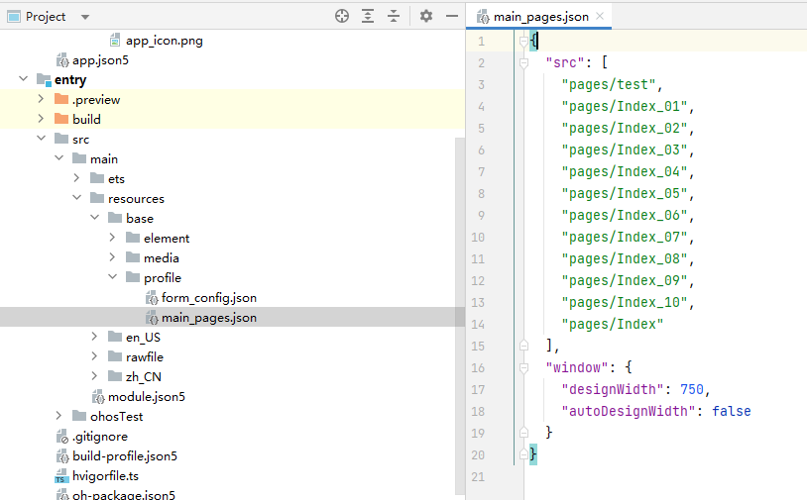Collapse the src folder
This screenshot has height=500, width=807.
coord(42,139)
